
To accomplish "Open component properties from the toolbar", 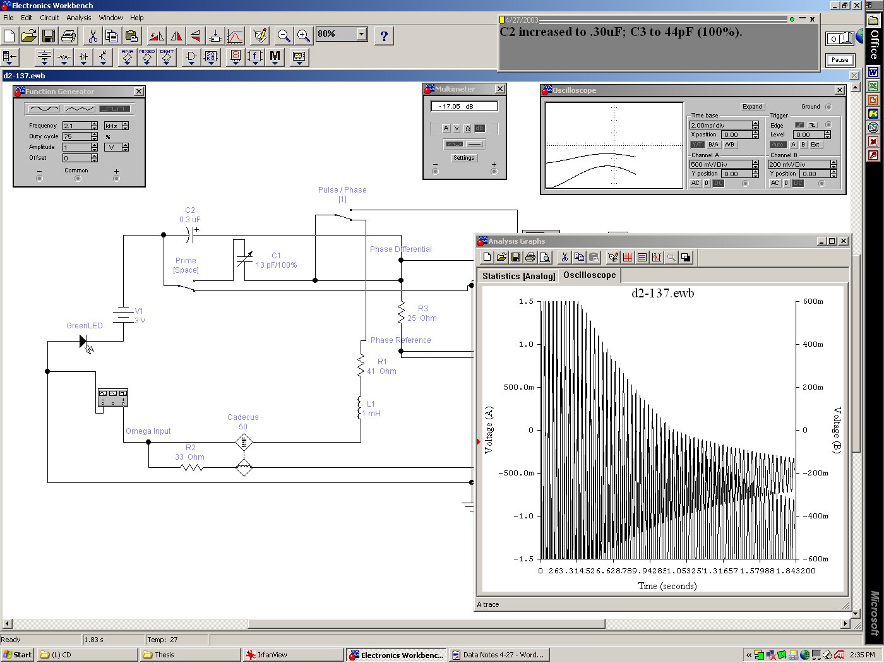I will click(x=260, y=36).
